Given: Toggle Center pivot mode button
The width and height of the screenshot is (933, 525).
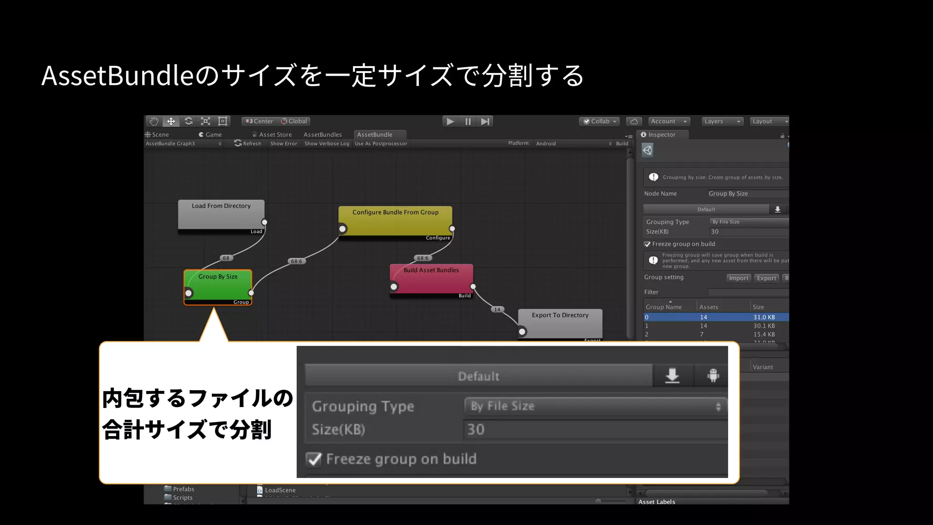Looking at the screenshot, I should click(x=259, y=121).
